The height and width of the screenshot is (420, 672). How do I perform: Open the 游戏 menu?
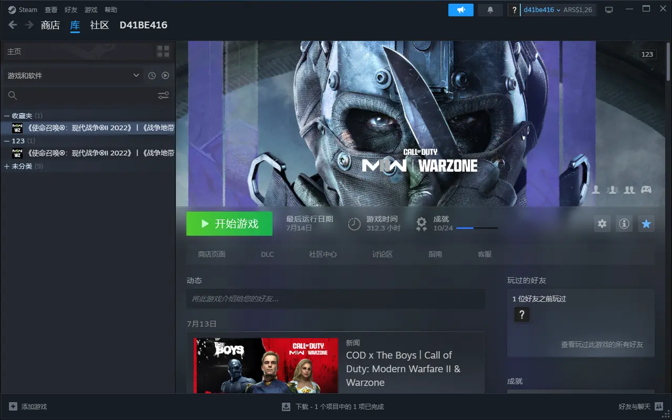coord(91,9)
